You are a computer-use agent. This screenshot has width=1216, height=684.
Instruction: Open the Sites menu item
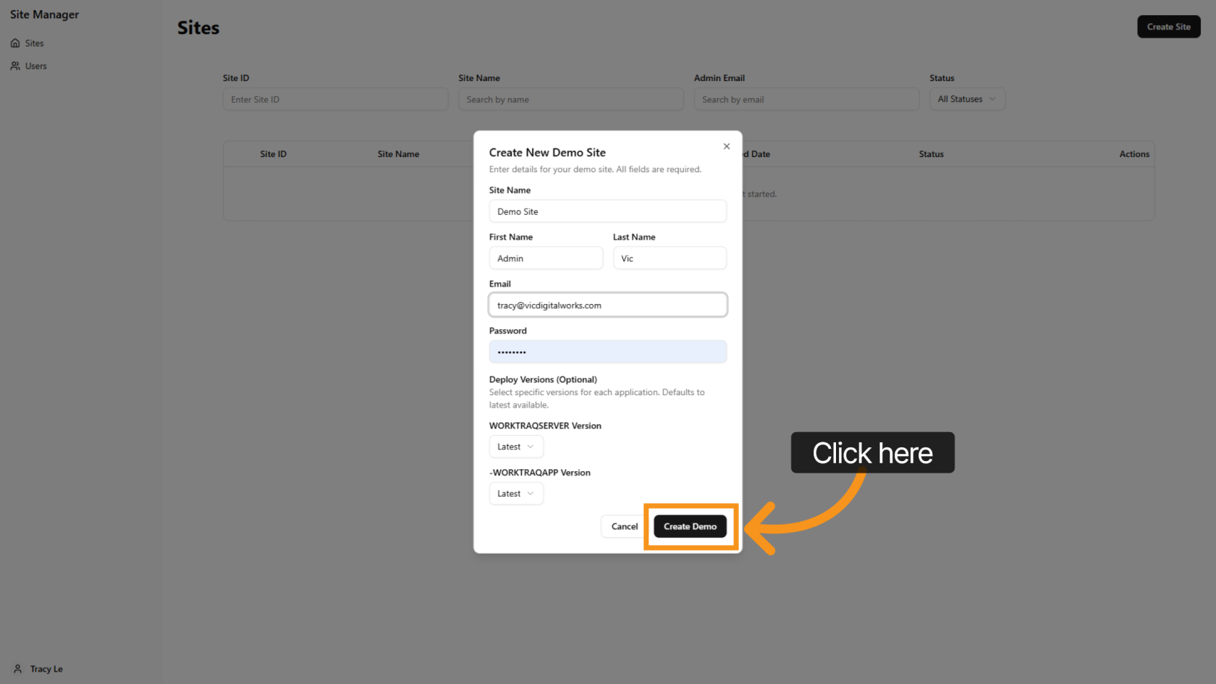pos(34,43)
